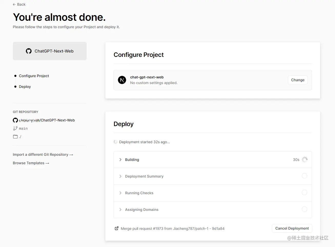Click the GitHub icon beside repository path

coord(15,120)
